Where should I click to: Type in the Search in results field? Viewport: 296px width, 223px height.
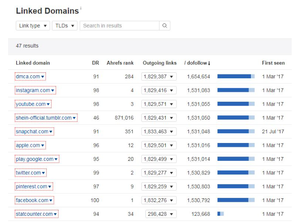[x=119, y=26]
